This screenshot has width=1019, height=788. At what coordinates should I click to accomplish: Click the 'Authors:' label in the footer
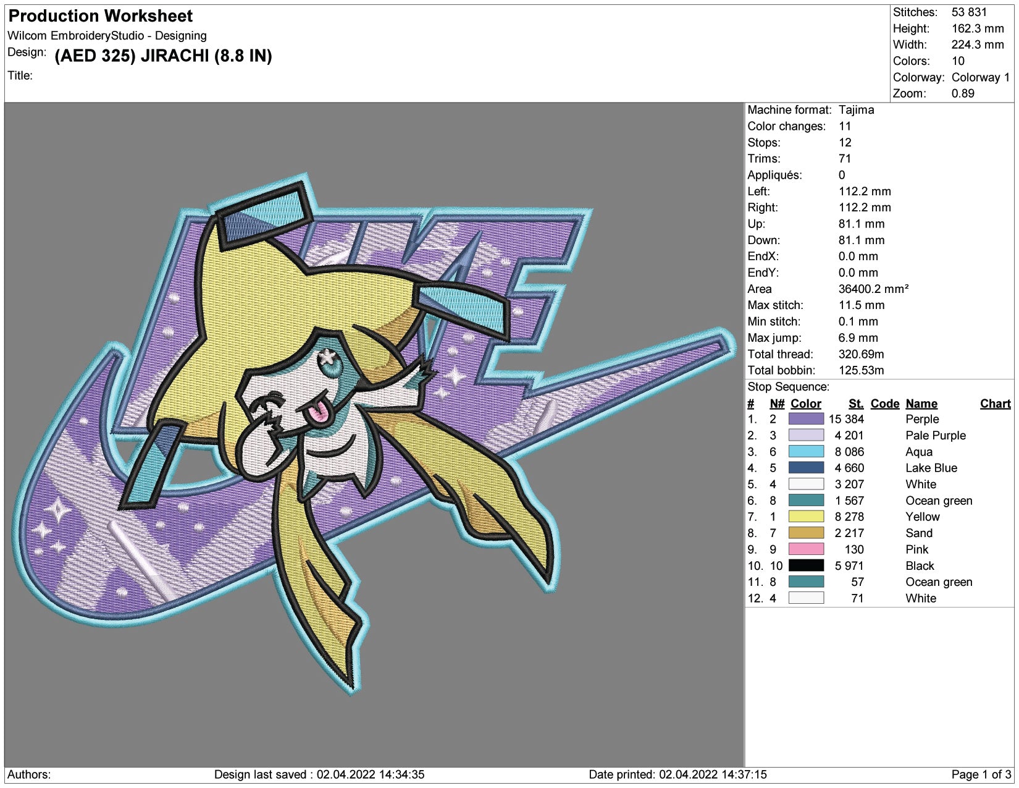pyautogui.click(x=29, y=774)
